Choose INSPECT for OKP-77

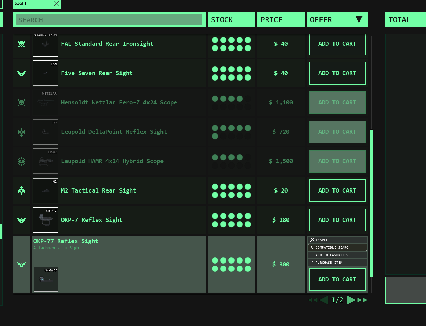(337, 240)
